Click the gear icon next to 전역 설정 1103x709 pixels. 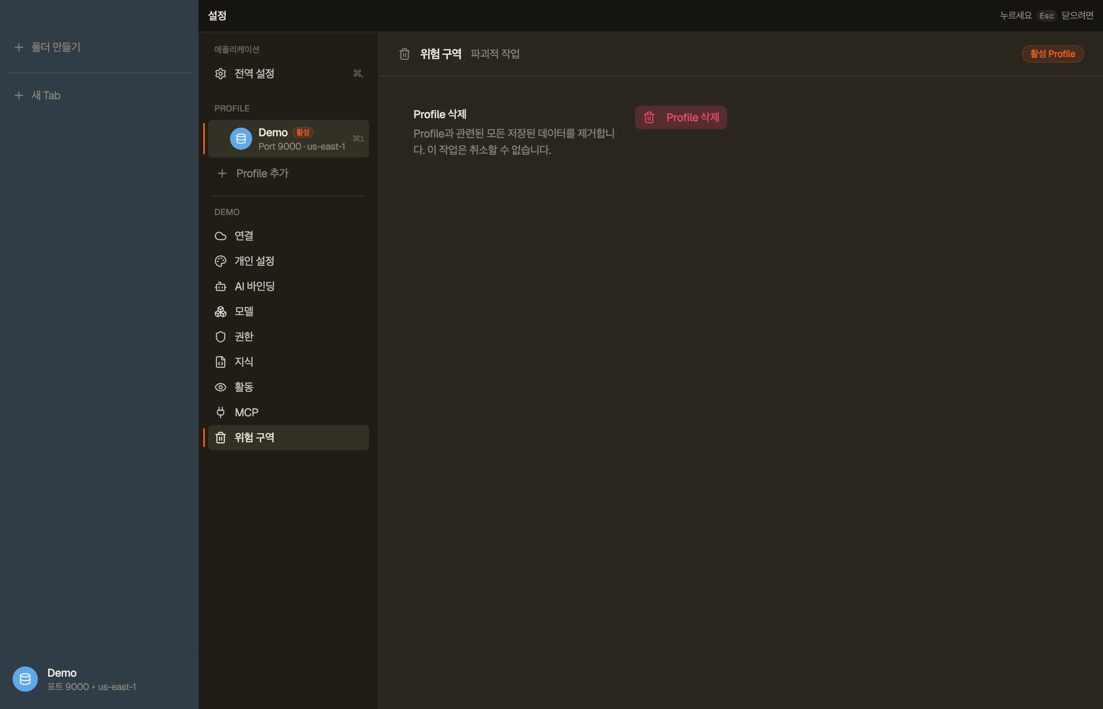221,74
